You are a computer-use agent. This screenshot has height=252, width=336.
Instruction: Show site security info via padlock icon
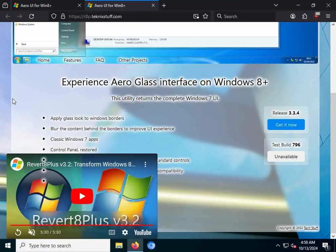tap(63, 16)
